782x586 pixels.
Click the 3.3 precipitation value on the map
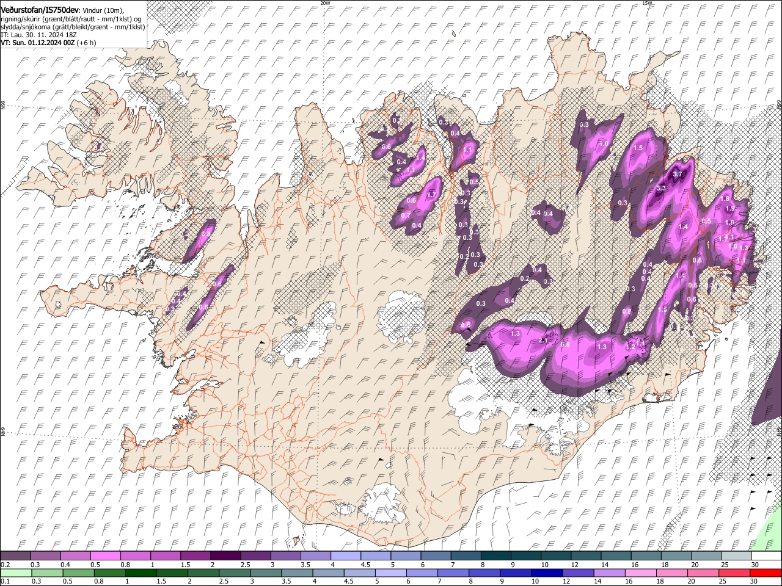(660, 189)
